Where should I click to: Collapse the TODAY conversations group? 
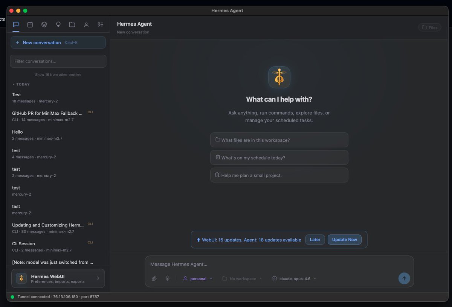point(21,84)
